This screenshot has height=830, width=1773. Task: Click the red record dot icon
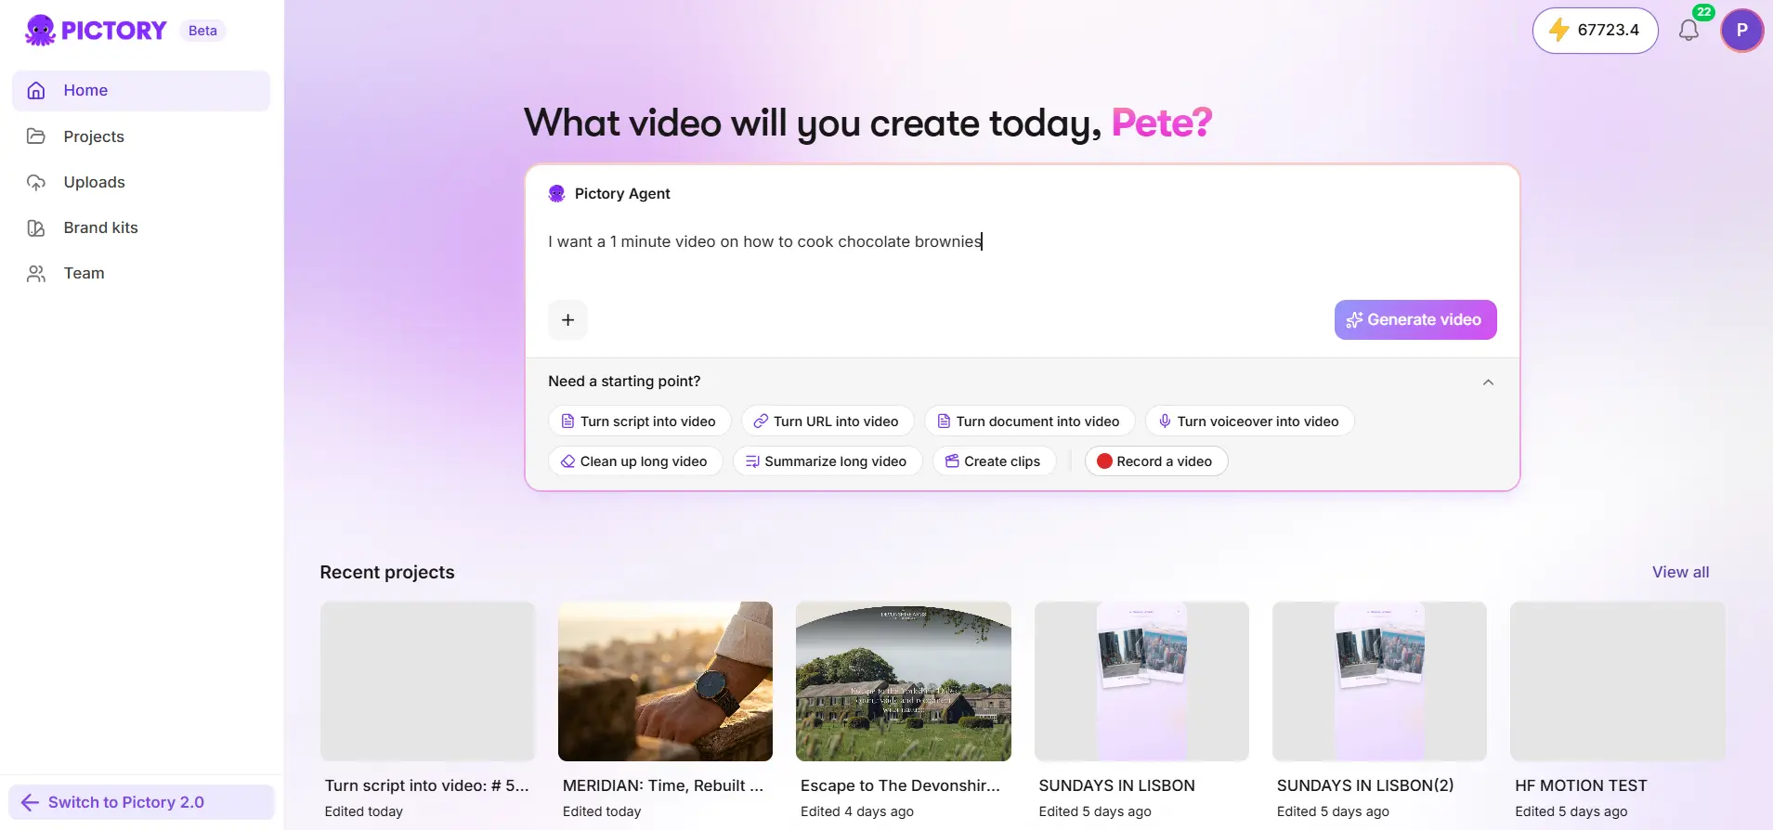[1104, 461]
